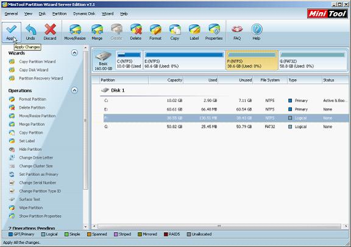
Task: Select the C:(NTFS) block in disk map
Action: coord(129,61)
